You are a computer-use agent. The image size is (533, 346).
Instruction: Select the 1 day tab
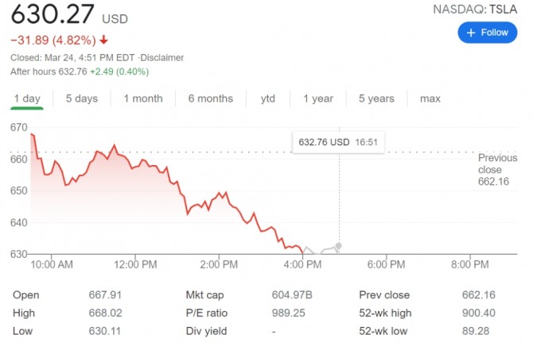pos(27,98)
